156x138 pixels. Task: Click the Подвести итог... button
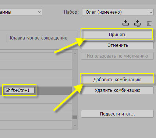coord(117,114)
